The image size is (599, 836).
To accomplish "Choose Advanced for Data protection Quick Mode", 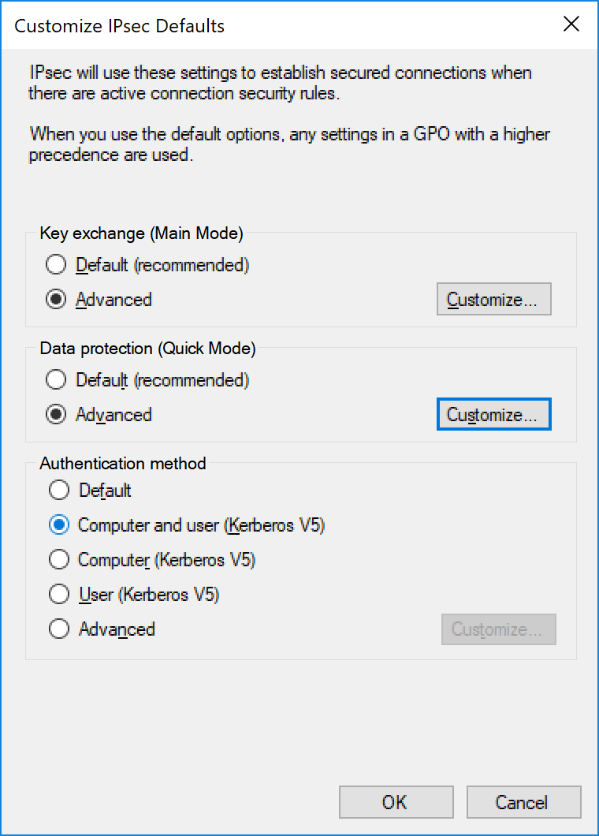I will (x=99, y=414).
